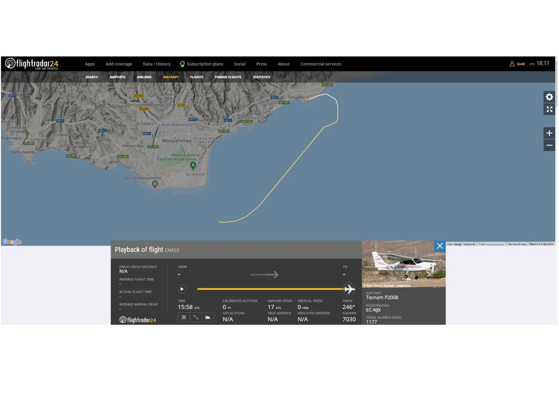This screenshot has height=395, width=559.
Task: Click the Gold account user icon
Action: pos(512,64)
